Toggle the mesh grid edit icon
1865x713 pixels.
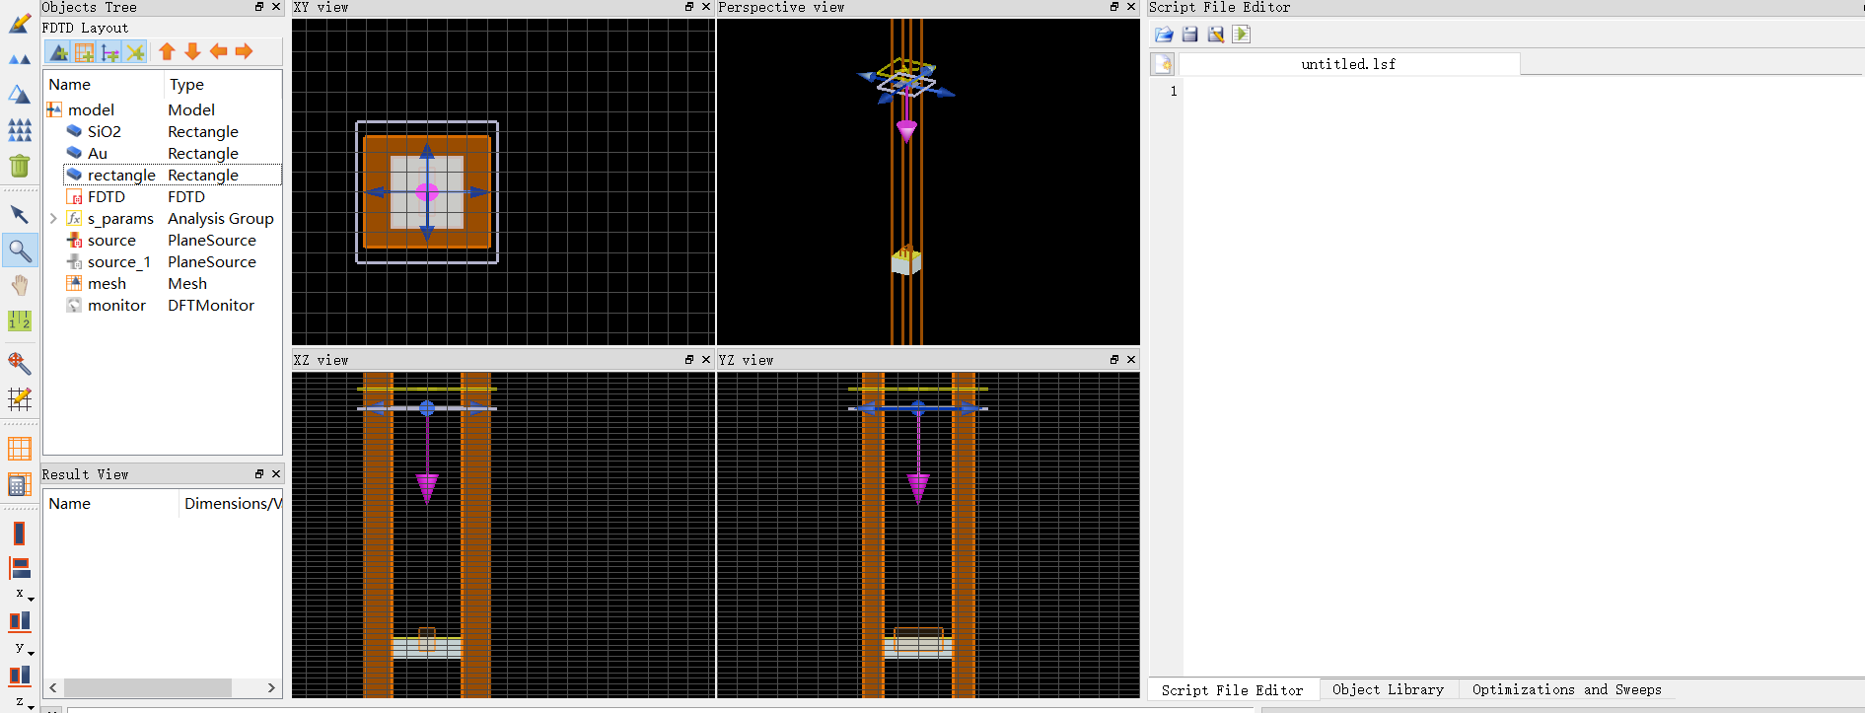20,399
